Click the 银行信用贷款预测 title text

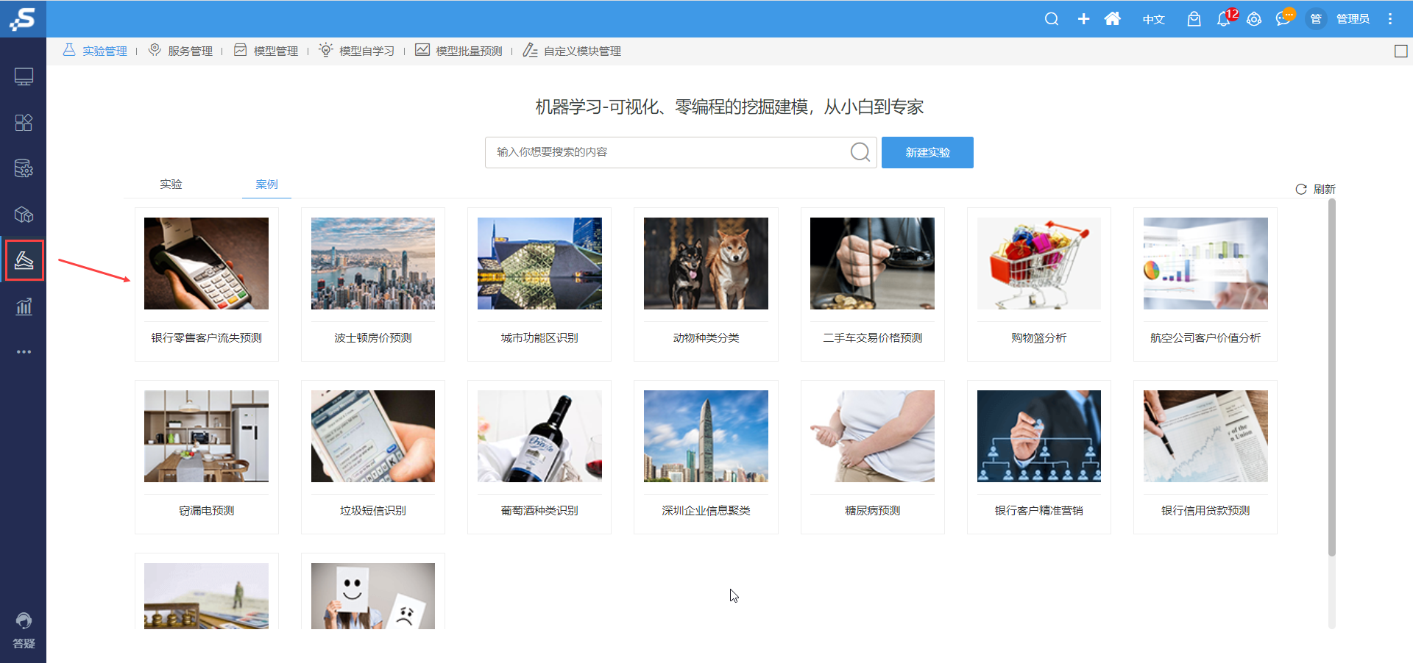pos(1205,510)
